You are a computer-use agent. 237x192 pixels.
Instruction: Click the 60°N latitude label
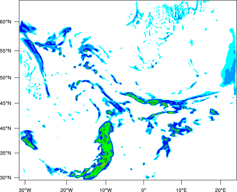click(6, 22)
